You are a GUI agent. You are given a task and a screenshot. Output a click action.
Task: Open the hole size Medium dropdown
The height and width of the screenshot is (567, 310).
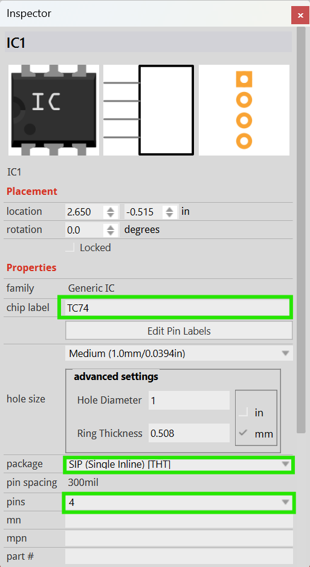pos(179,353)
